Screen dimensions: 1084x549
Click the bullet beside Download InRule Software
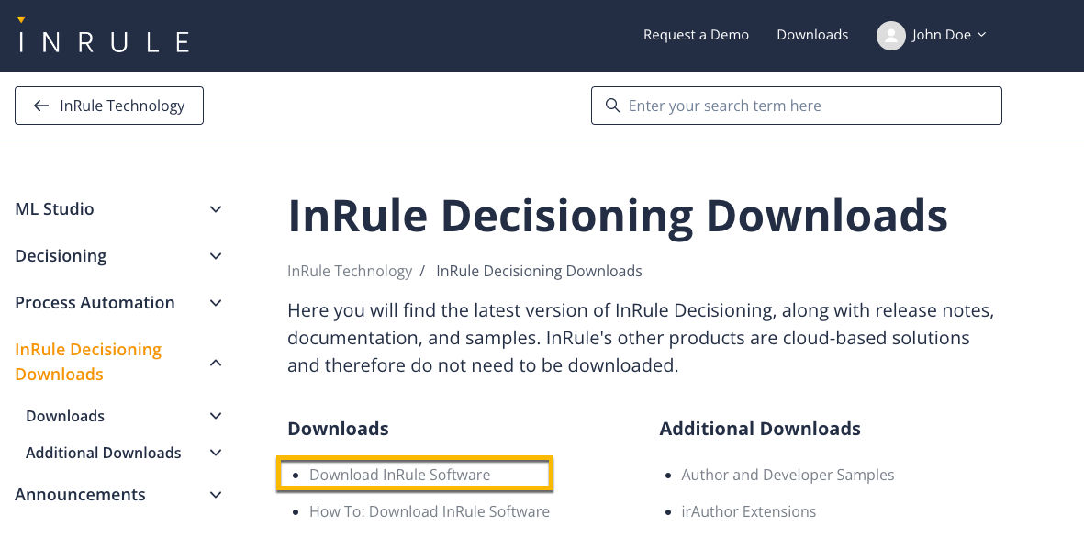point(296,475)
